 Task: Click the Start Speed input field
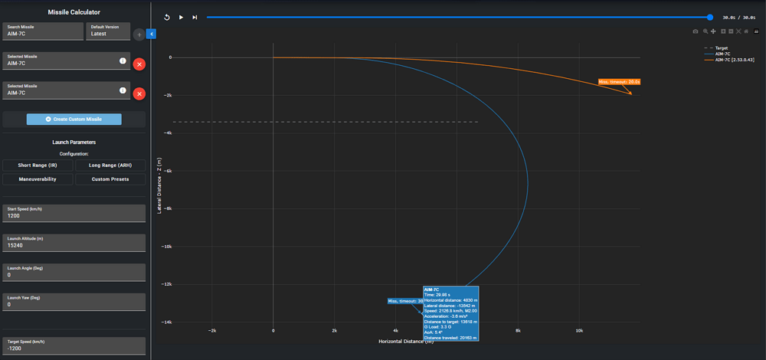pyautogui.click(x=74, y=213)
